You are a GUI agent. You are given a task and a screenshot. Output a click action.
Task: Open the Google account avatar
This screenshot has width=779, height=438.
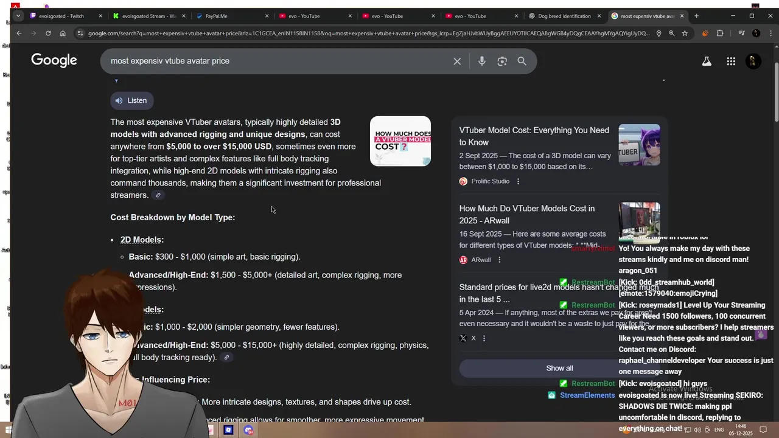(753, 61)
